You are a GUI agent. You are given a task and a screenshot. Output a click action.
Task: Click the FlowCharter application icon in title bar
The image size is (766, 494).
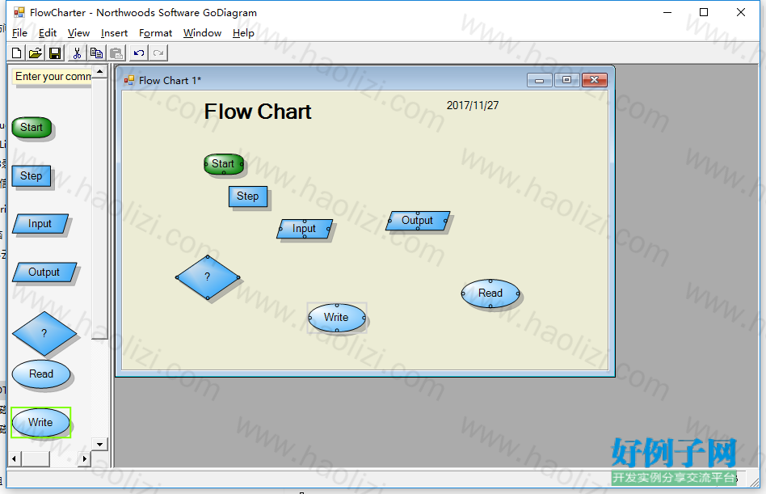click(19, 12)
